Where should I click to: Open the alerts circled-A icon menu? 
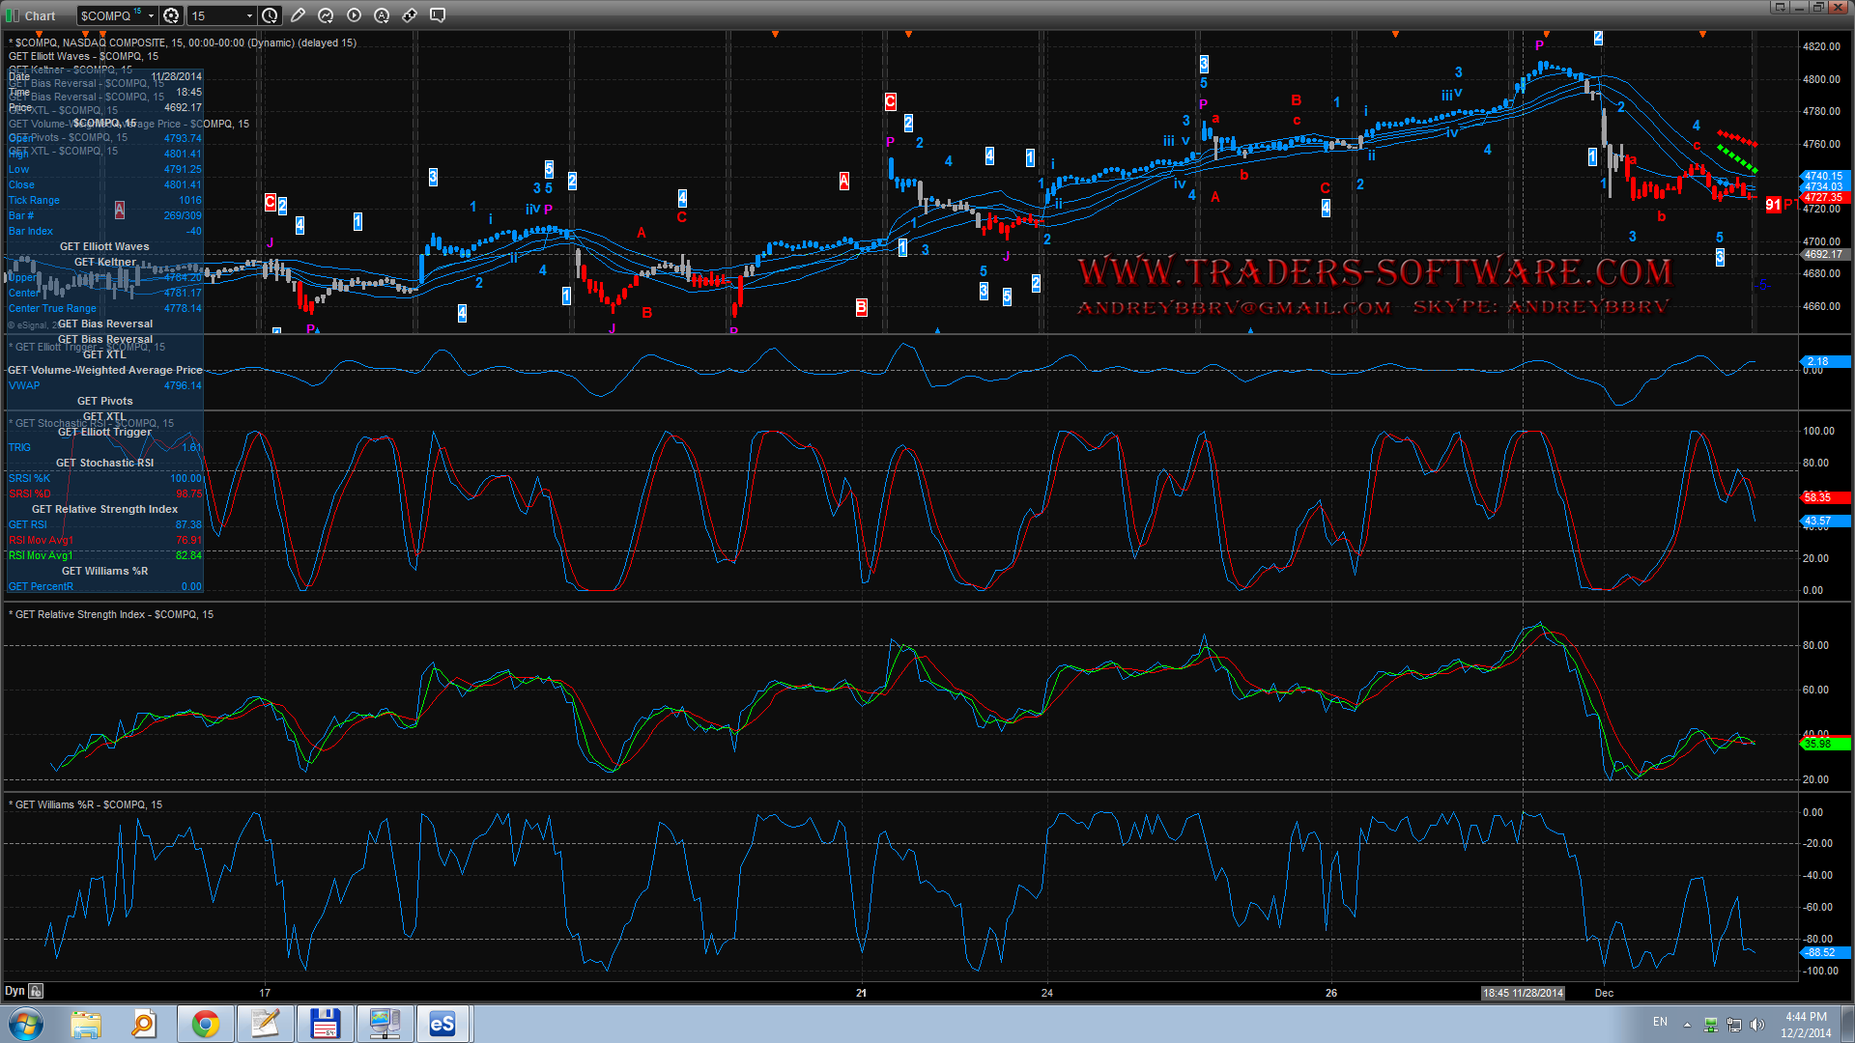pyautogui.click(x=382, y=15)
